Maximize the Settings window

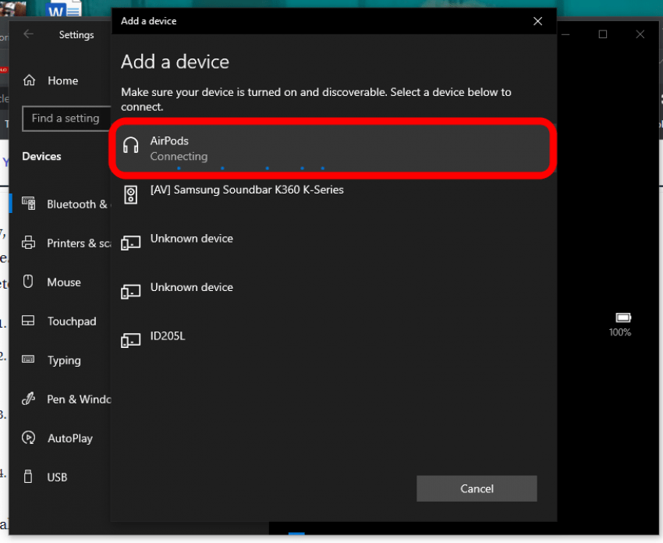pyautogui.click(x=603, y=34)
